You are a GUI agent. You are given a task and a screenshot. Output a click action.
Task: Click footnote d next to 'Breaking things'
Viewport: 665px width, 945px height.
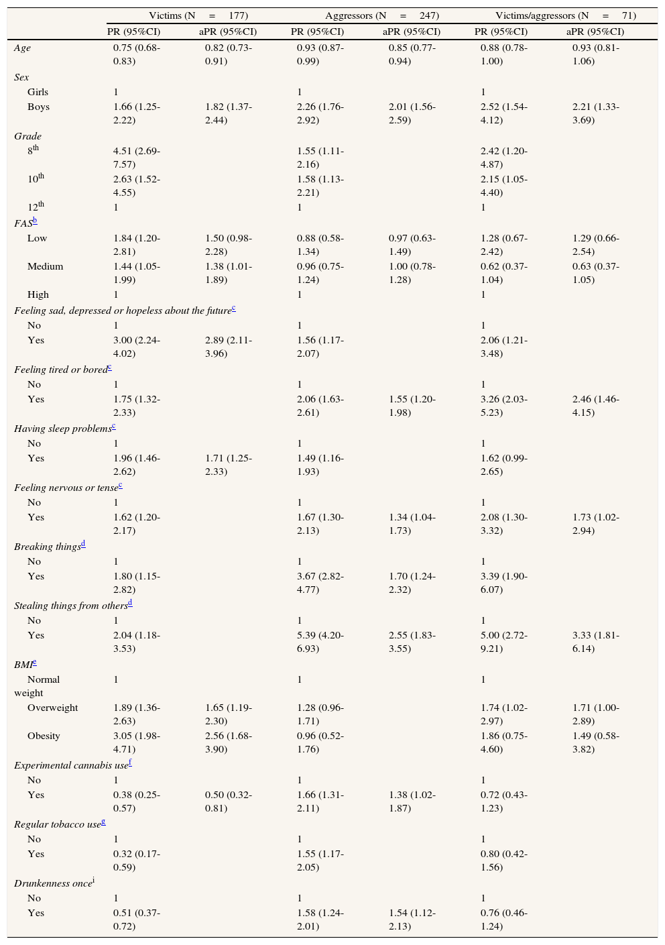83,544
